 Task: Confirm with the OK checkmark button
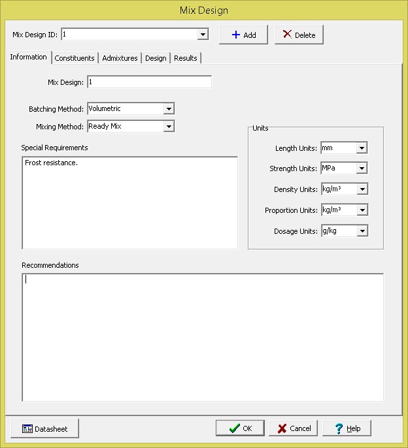point(240,428)
